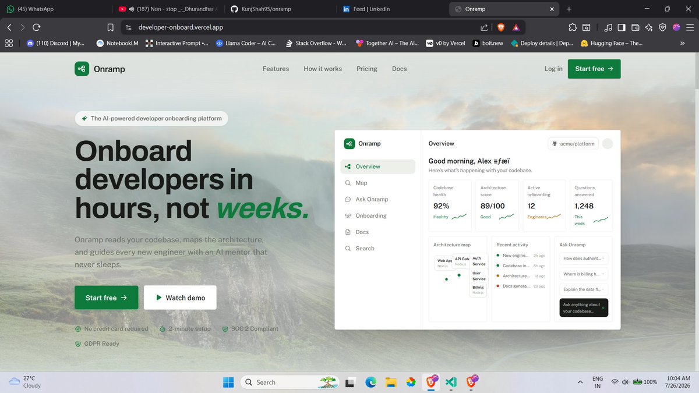Go to How it works section
The width and height of the screenshot is (699, 393).
(323, 69)
